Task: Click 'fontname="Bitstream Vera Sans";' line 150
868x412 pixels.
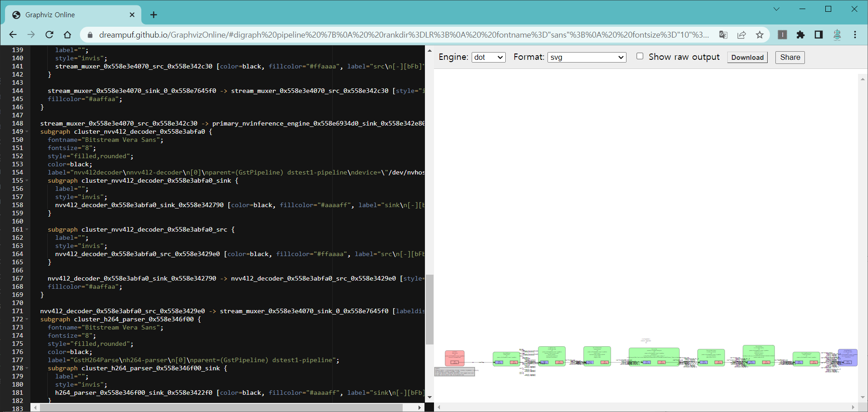Action: coord(106,140)
